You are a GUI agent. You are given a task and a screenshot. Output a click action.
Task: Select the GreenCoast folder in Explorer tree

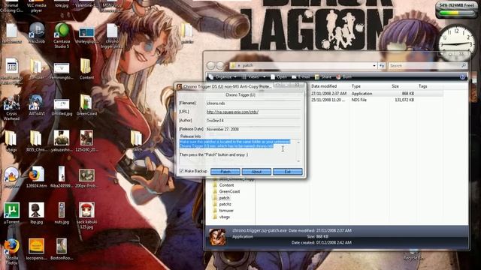pos(229,192)
